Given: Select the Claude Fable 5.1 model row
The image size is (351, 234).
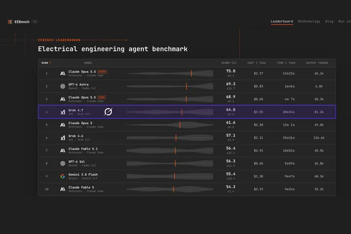Looking at the screenshot, I should (x=187, y=151).
